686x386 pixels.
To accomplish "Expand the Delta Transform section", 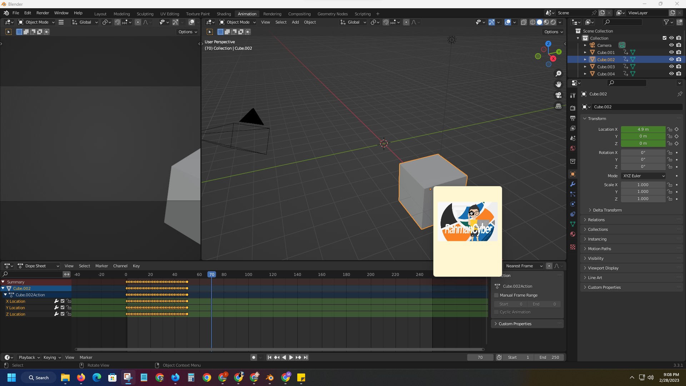I will (607, 210).
